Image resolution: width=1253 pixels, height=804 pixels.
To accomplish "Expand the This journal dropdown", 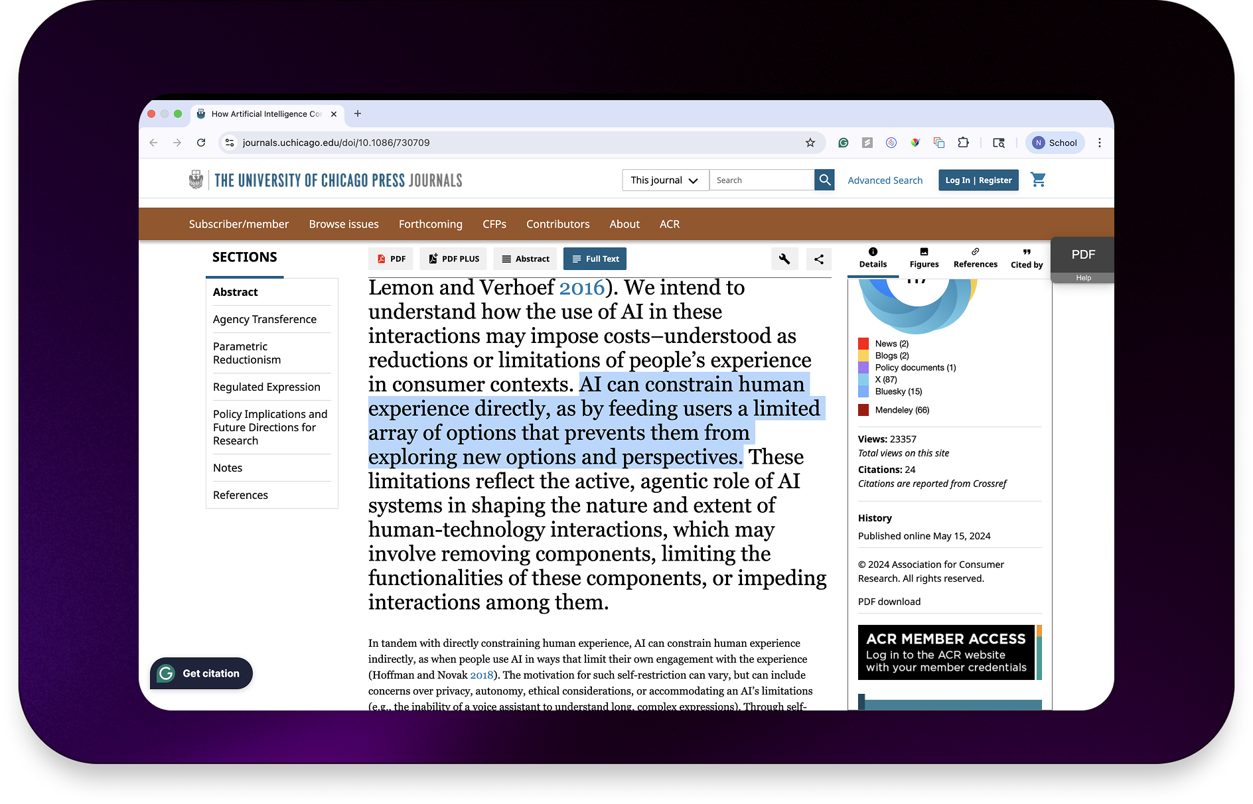I will click(665, 180).
